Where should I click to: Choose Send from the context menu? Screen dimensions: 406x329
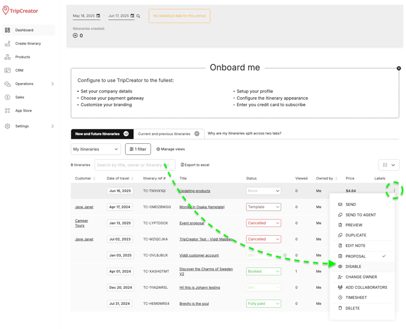pyautogui.click(x=351, y=205)
